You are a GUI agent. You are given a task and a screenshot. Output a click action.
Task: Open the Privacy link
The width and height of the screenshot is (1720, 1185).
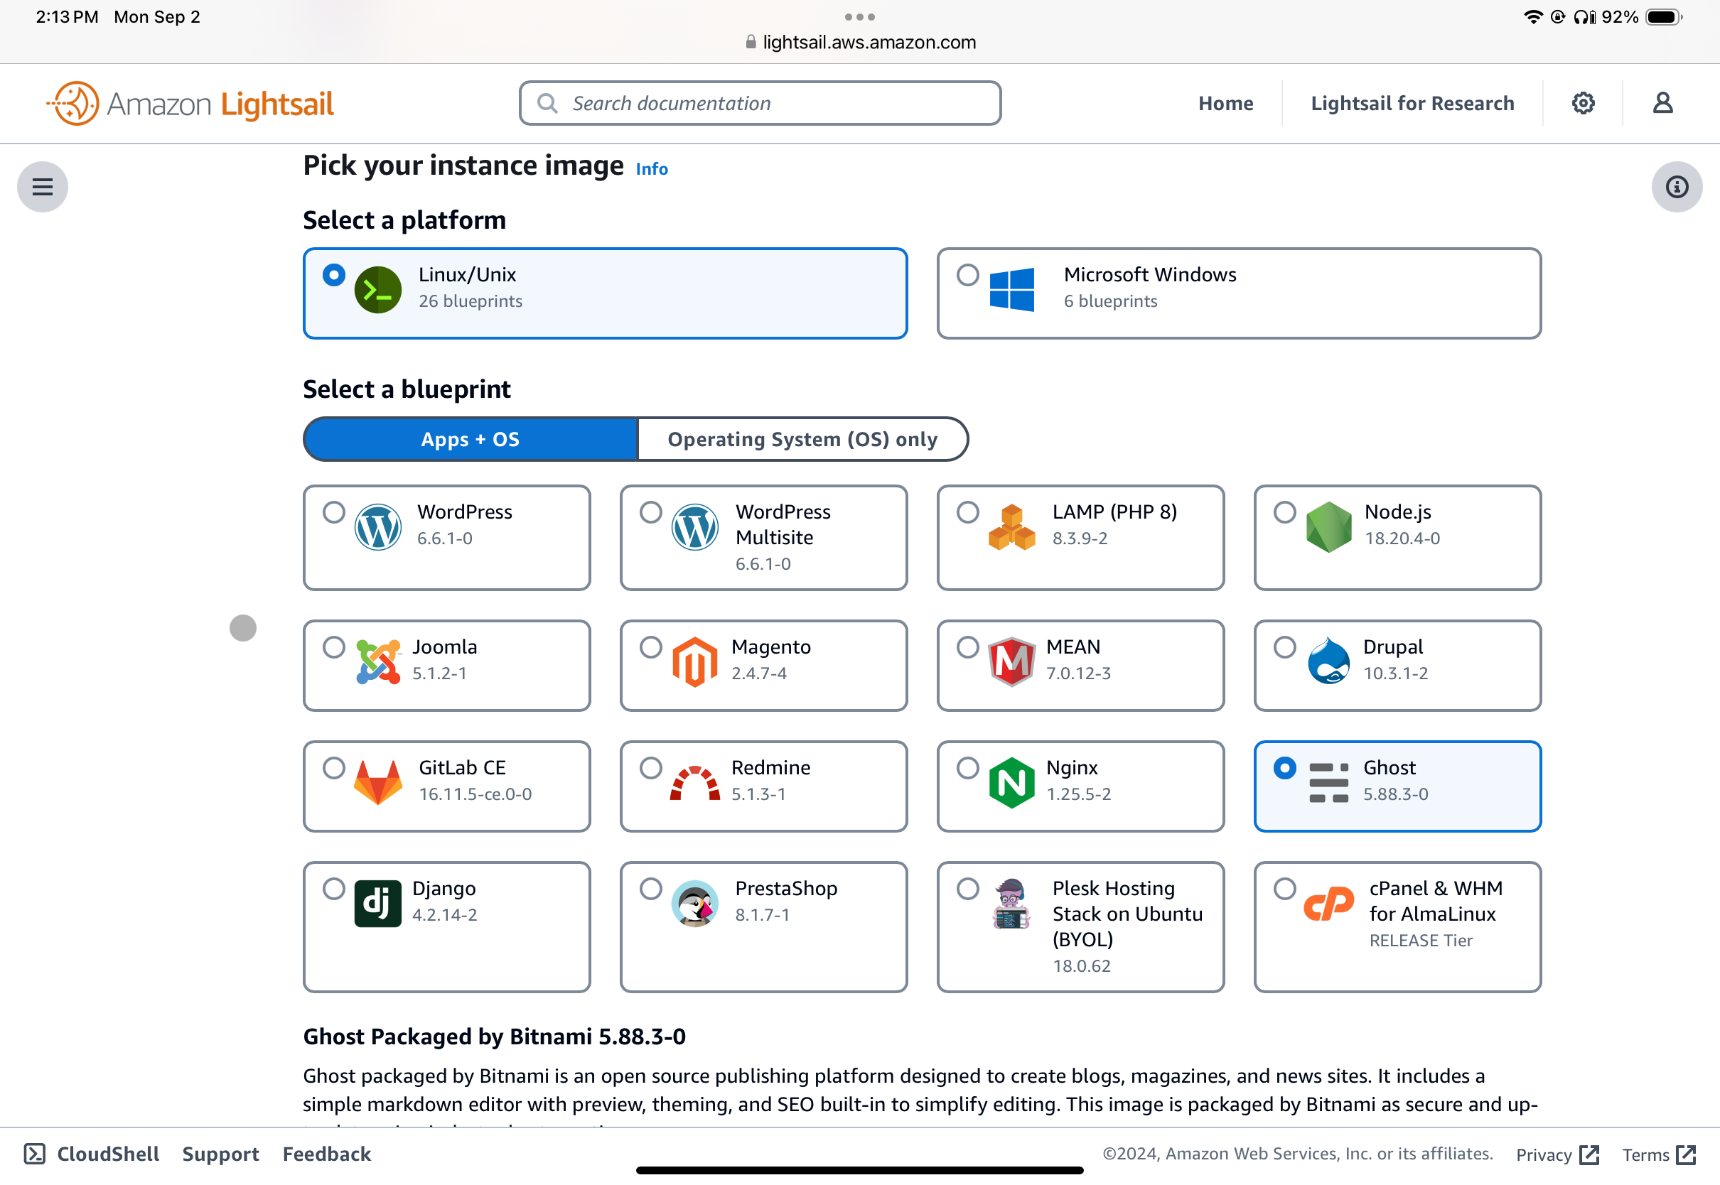click(1557, 1154)
